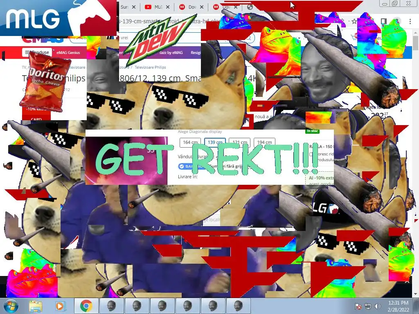Open the clock showing 12:31 PM
419x314 pixels.
[x=398, y=306]
